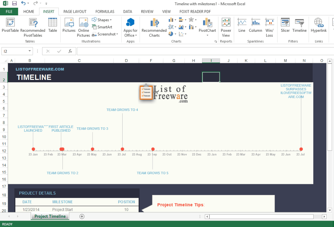Customize the Quick Access Toolbar dropdown

pyautogui.click(x=46, y=4)
